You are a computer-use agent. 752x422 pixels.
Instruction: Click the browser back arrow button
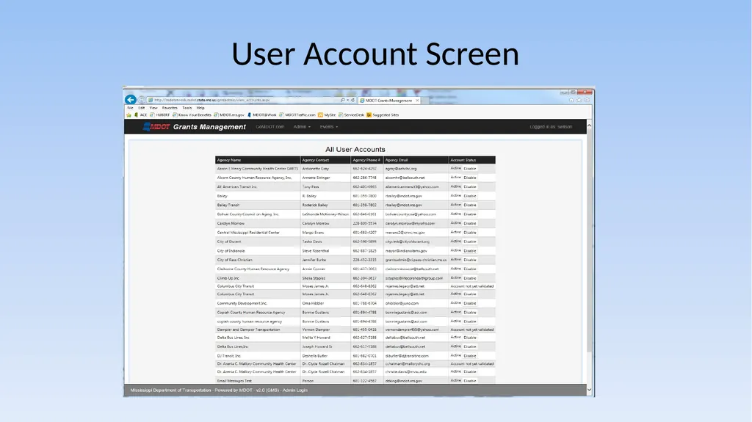click(x=131, y=99)
